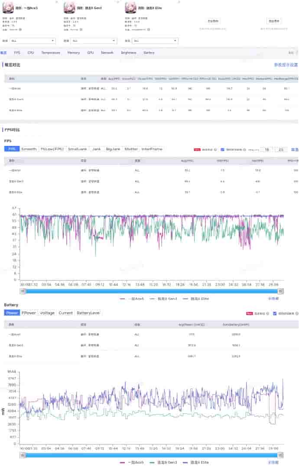Select the BigJank tab in FPS section
299x468 pixels.
pyautogui.click(x=113, y=149)
